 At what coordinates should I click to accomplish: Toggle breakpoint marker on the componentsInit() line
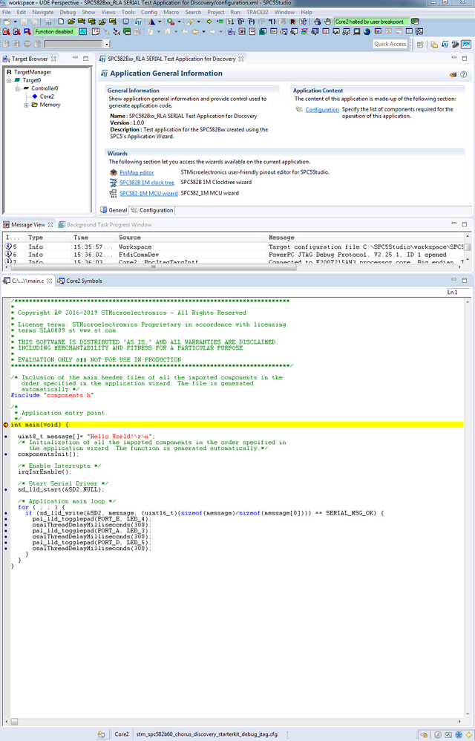tap(6, 454)
